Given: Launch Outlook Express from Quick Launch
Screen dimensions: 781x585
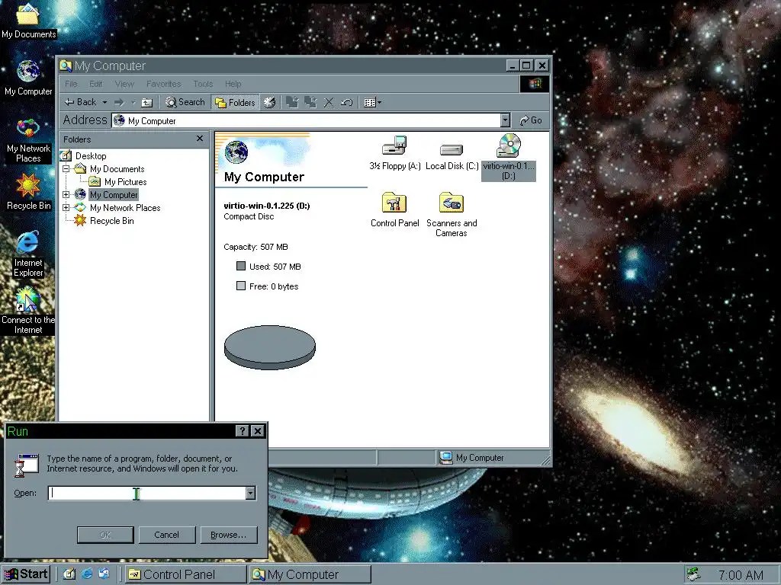Looking at the screenshot, I should click(x=104, y=574).
